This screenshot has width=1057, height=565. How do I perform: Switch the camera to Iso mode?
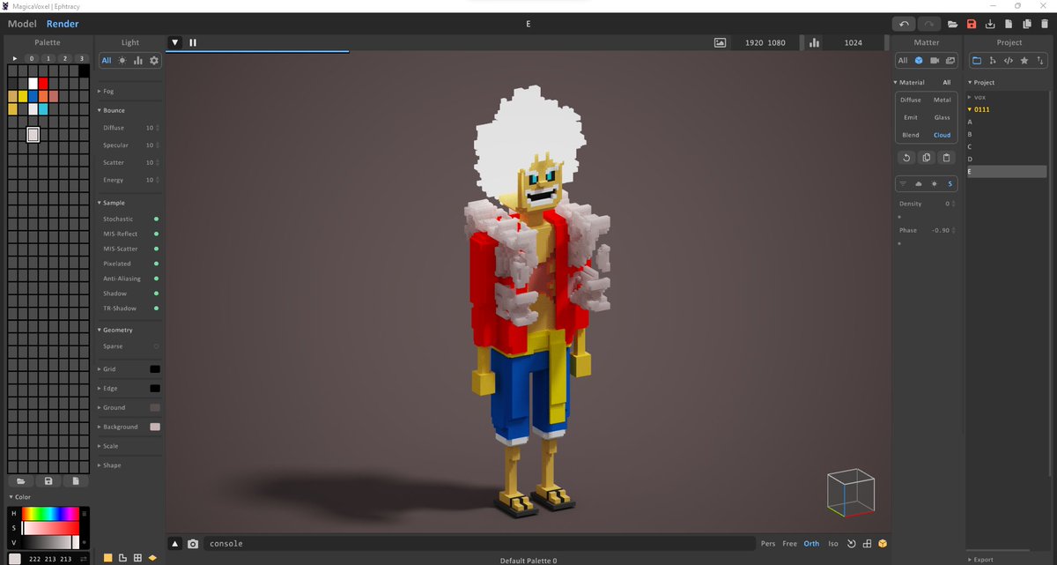pyautogui.click(x=833, y=544)
